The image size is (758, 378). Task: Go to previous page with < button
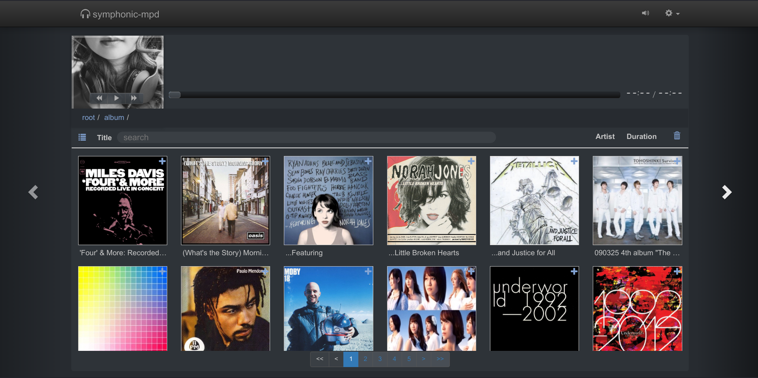click(x=336, y=359)
